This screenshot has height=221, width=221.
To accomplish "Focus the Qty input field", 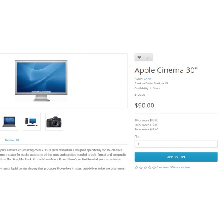I will (x=176, y=144).
